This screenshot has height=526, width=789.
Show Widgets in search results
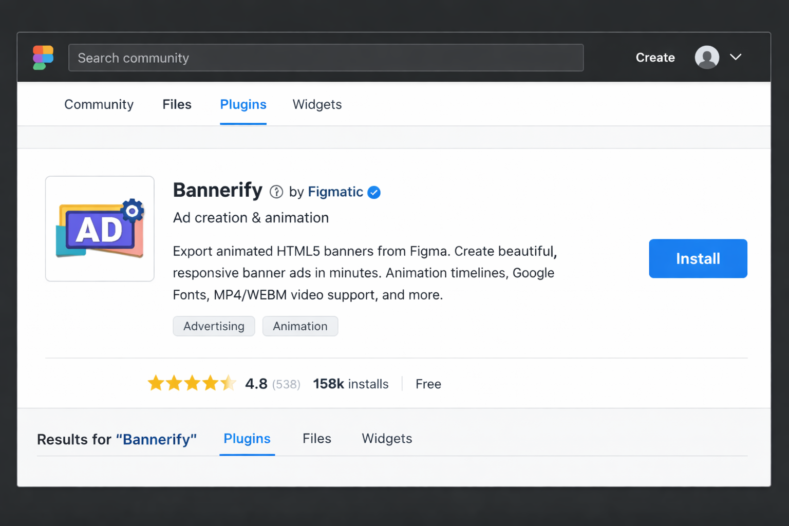click(387, 439)
